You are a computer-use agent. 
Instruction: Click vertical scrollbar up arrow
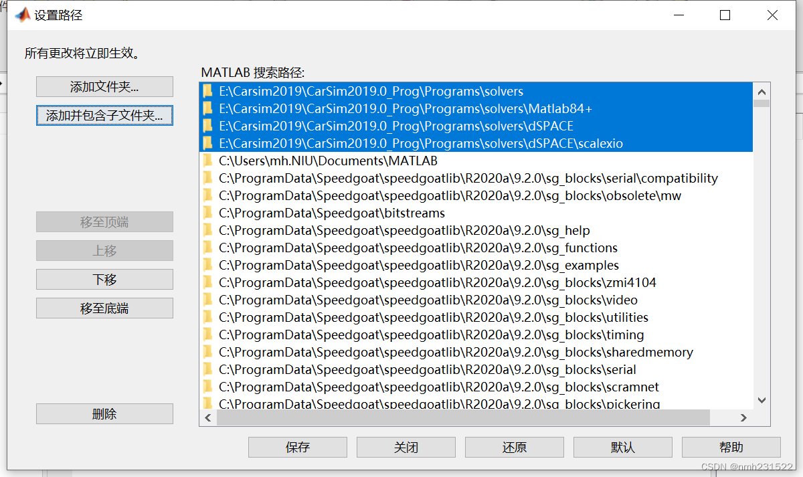point(762,91)
